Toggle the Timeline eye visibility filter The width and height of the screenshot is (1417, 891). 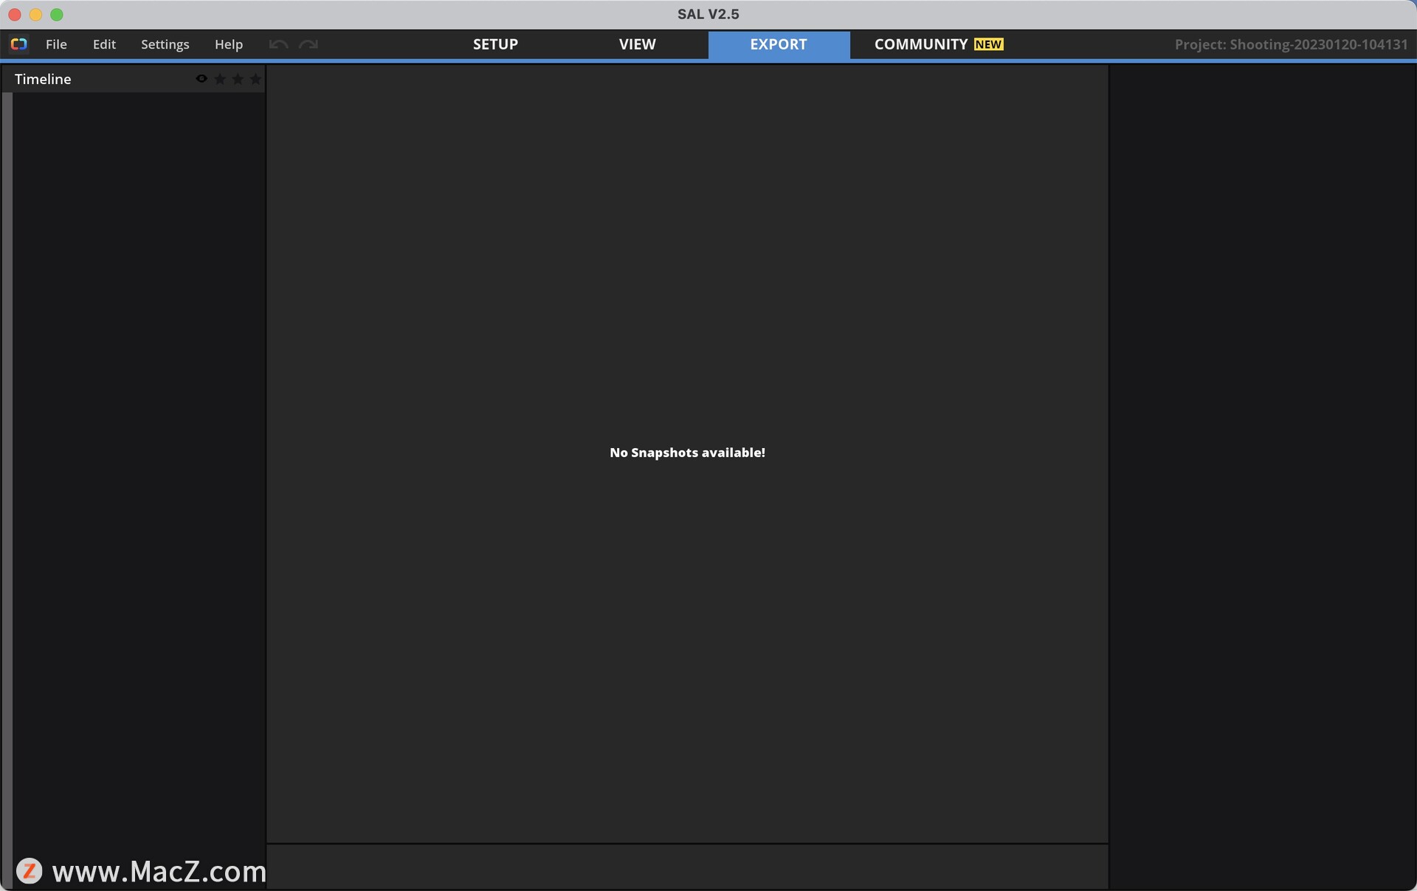click(201, 79)
